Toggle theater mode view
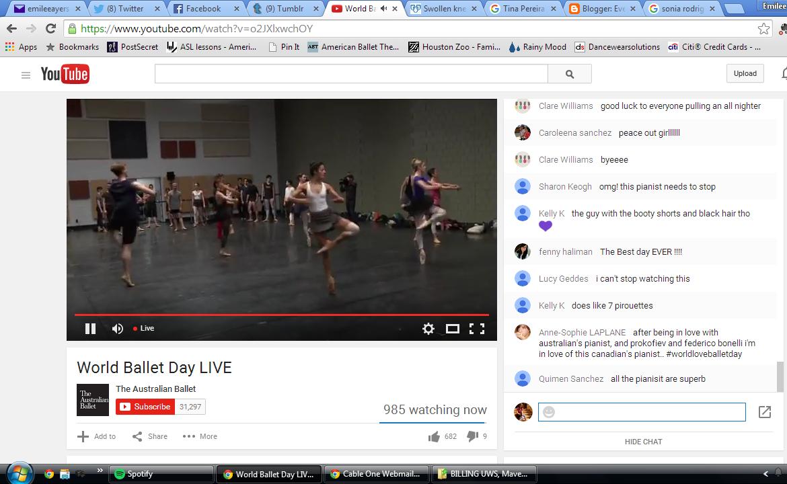This screenshot has width=787, height=484. [453, 328]
